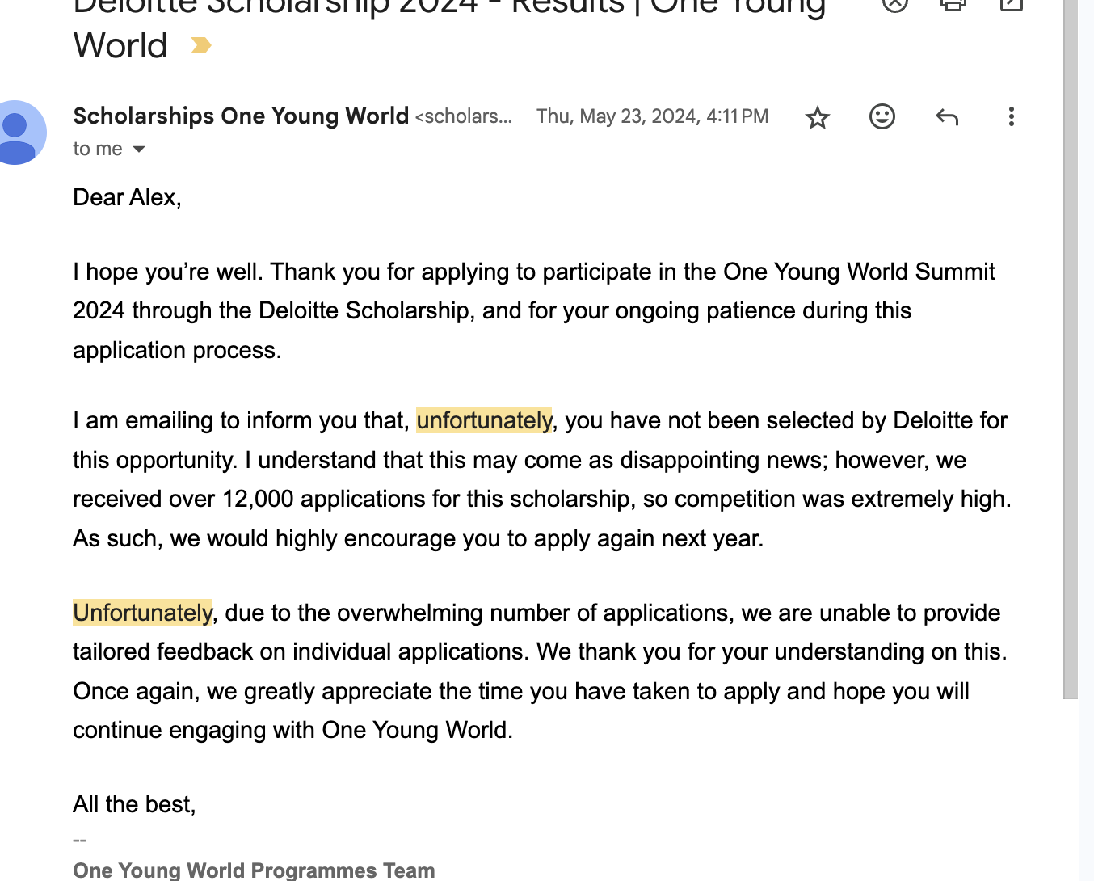Click the One Young World Programmes Team signature

[254, 870]
